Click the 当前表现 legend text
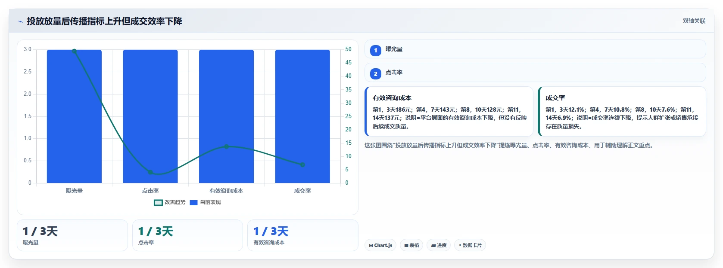This screenshot has height=268, width=723. coord(210,202)
